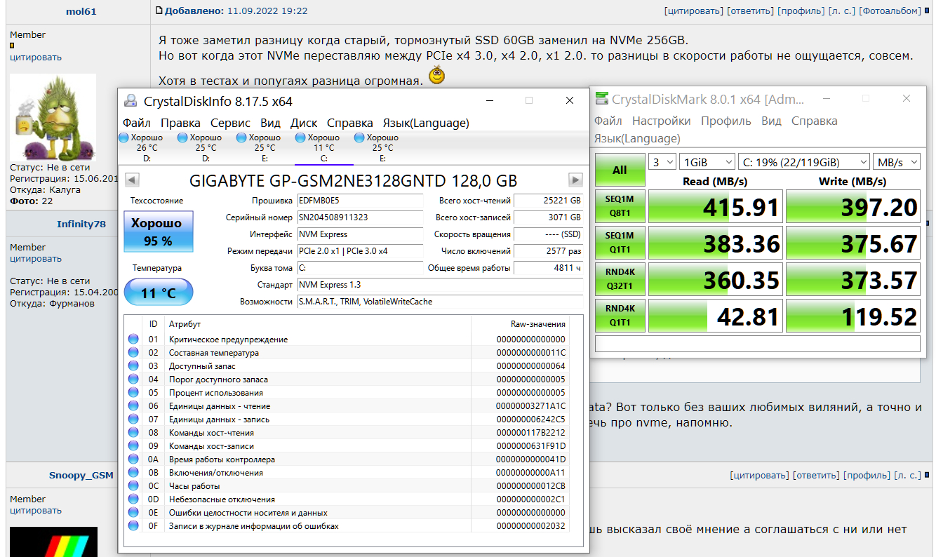Click the status orb for attribute 02
The width and height of the screenshot is (936, 557).
click(x=133, y=353)
